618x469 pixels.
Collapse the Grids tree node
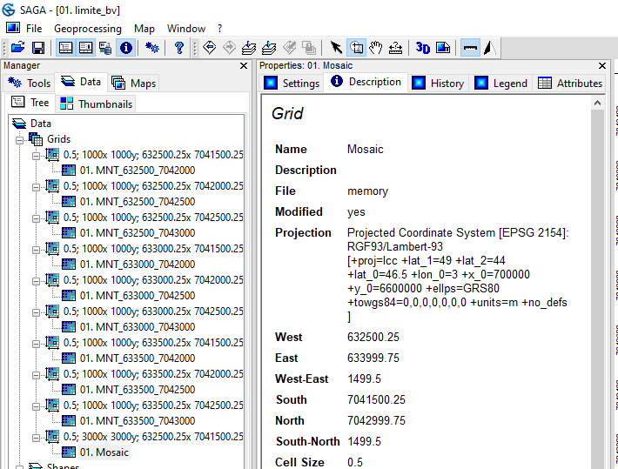[x=20, y=139]
